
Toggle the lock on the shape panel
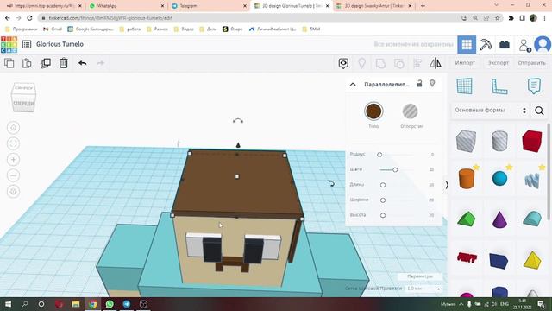(x=419, y=84)
